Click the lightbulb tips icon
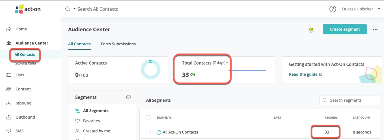Screen dimensions: 384x140 (x=311, y=29)
